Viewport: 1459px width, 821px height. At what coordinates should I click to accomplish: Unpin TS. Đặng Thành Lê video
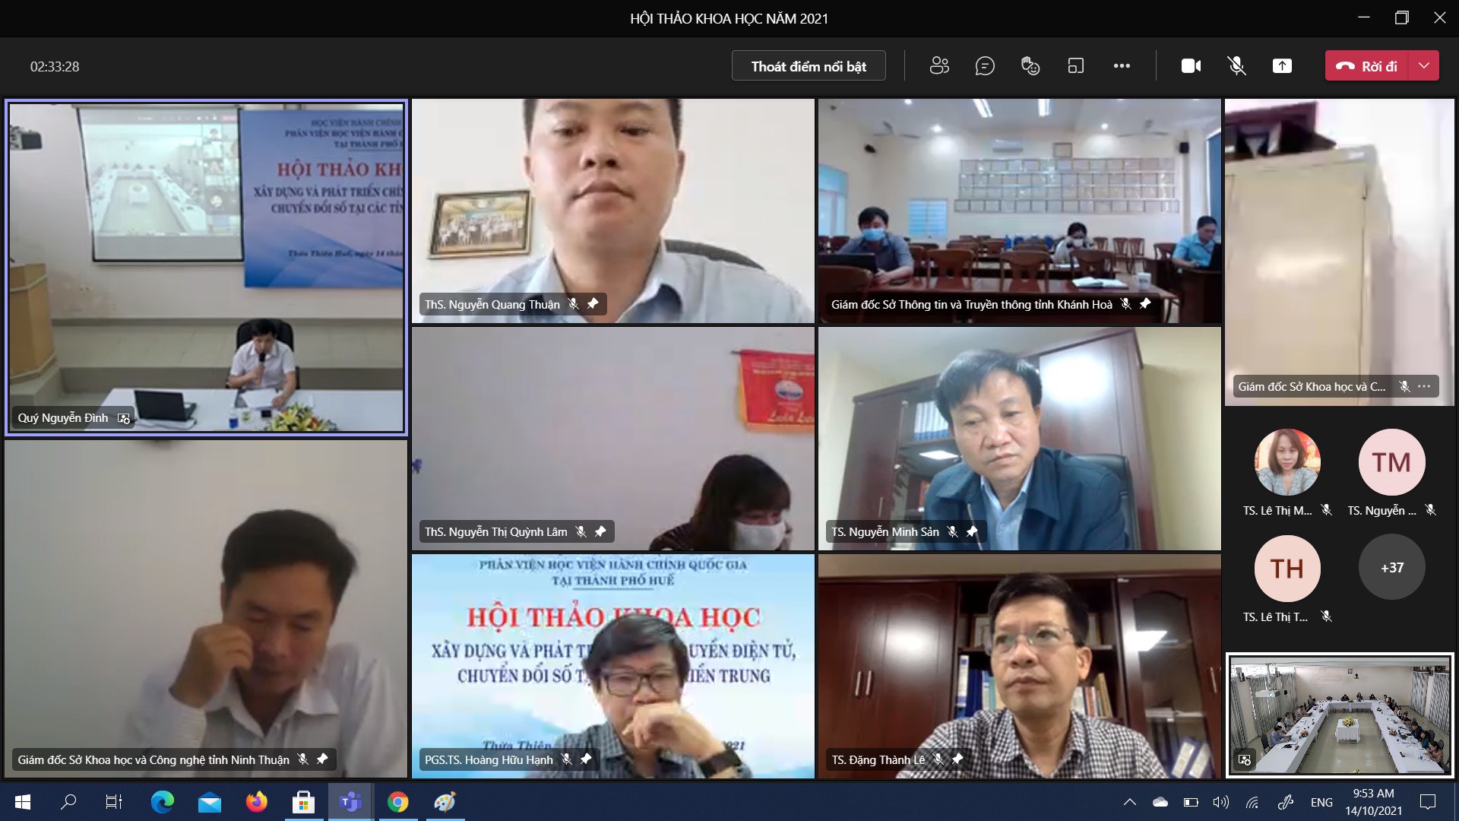point(957,759)
